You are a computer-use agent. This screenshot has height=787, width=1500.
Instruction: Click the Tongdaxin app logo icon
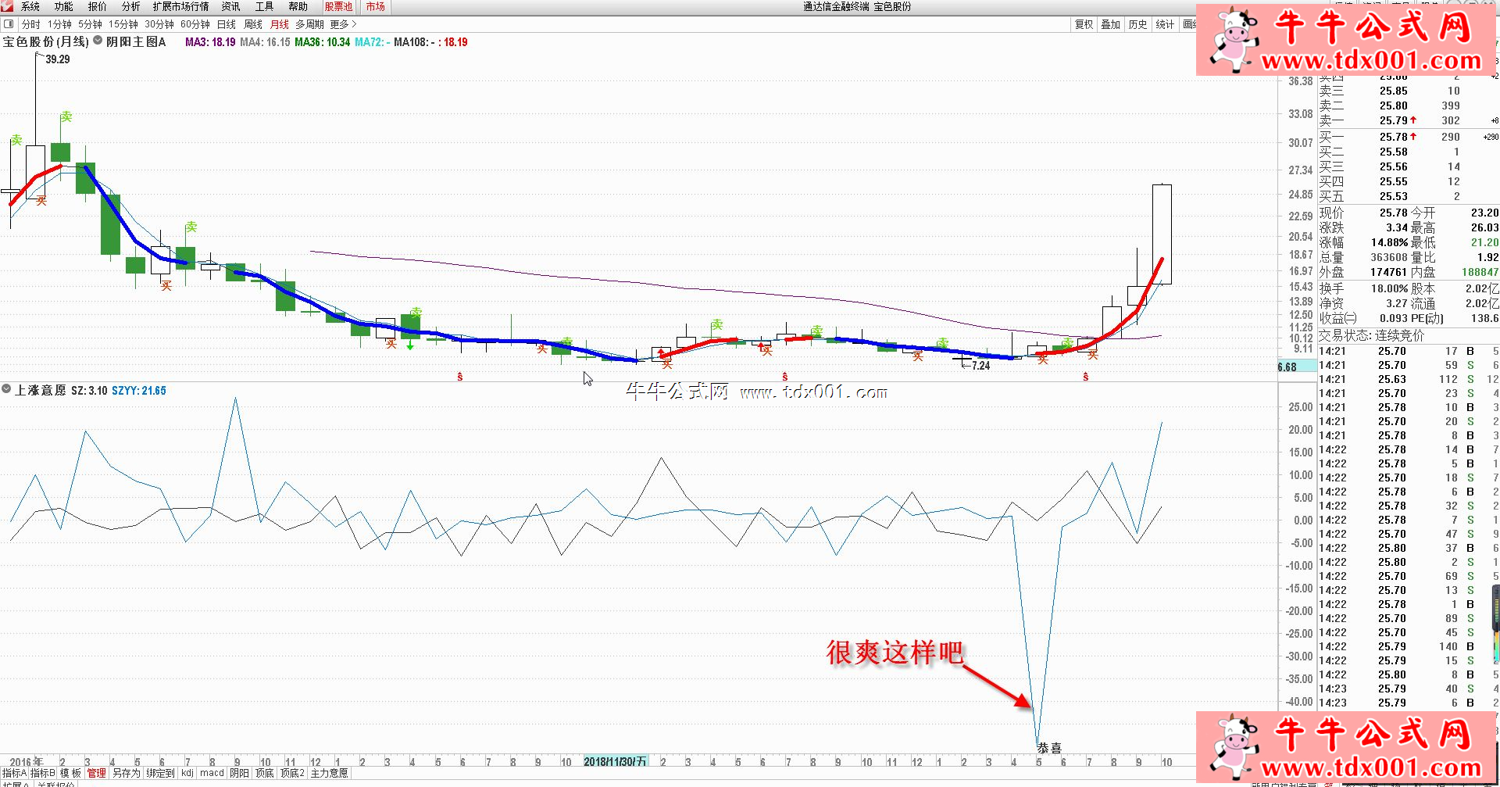(x=7, y=6)
